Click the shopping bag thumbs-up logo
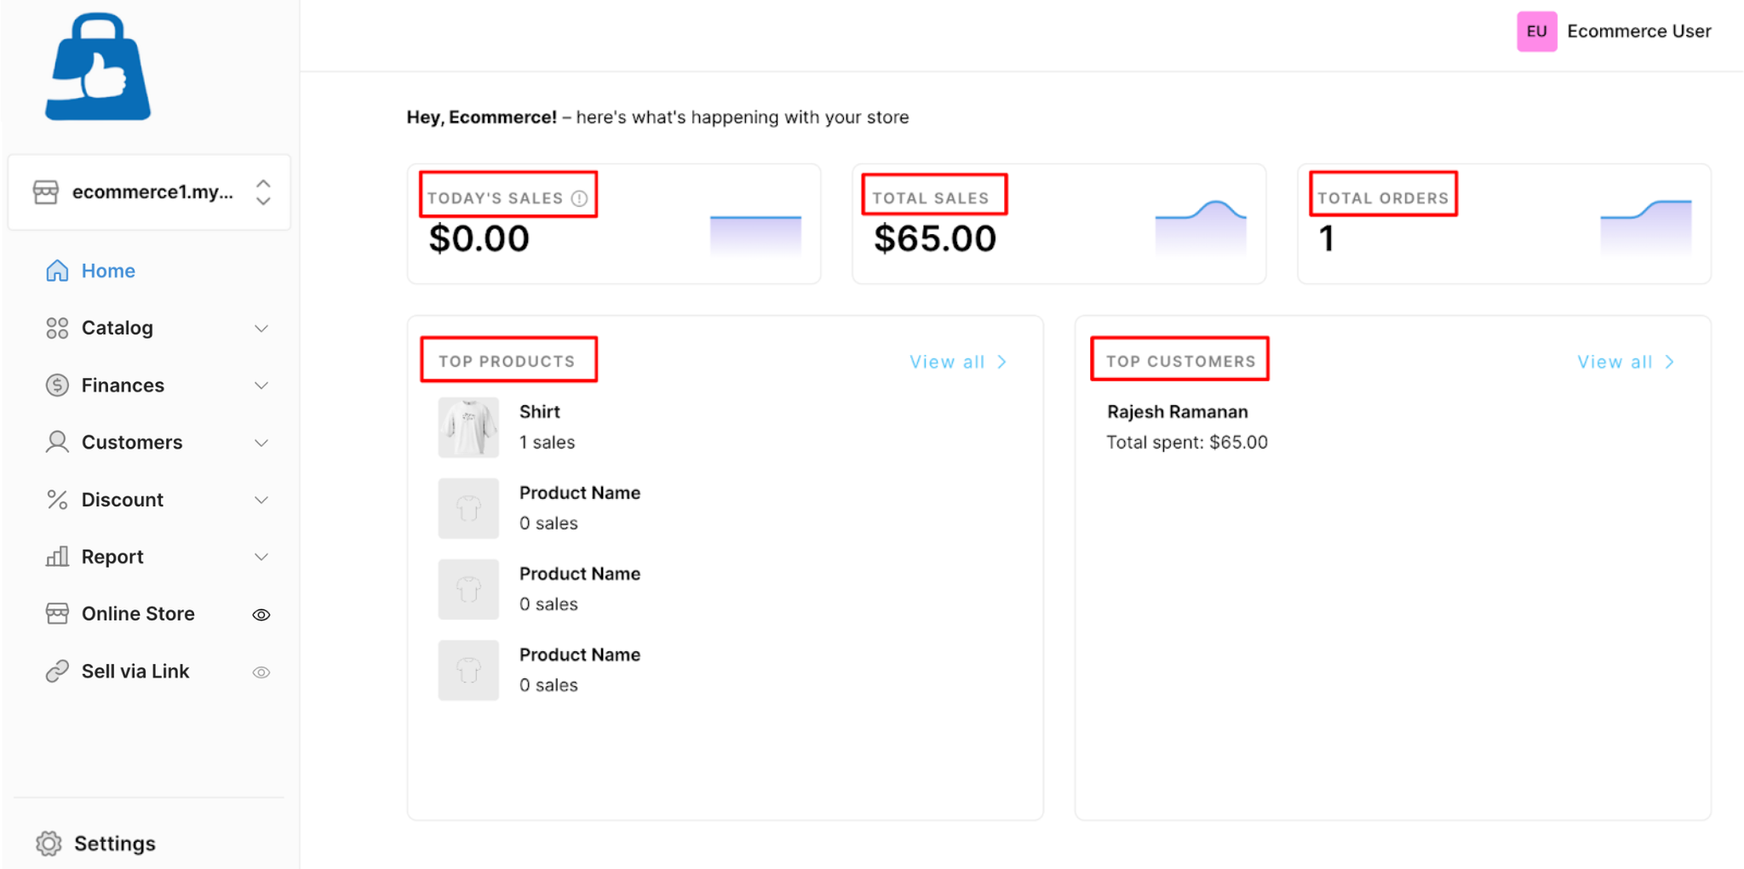This screenshot has width=1744, height=869. 98,66
